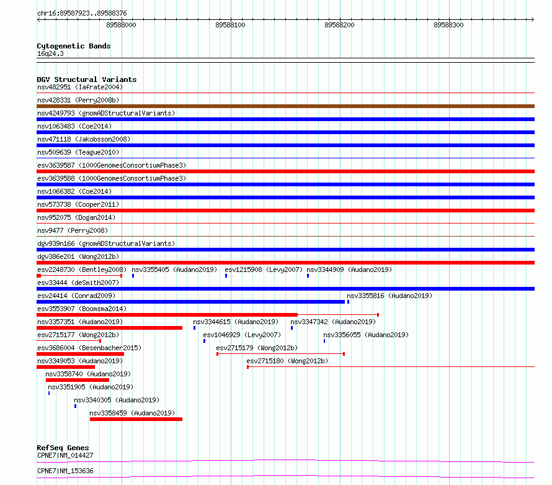Click the 89588100 ruler position

(x=230, y=25)
